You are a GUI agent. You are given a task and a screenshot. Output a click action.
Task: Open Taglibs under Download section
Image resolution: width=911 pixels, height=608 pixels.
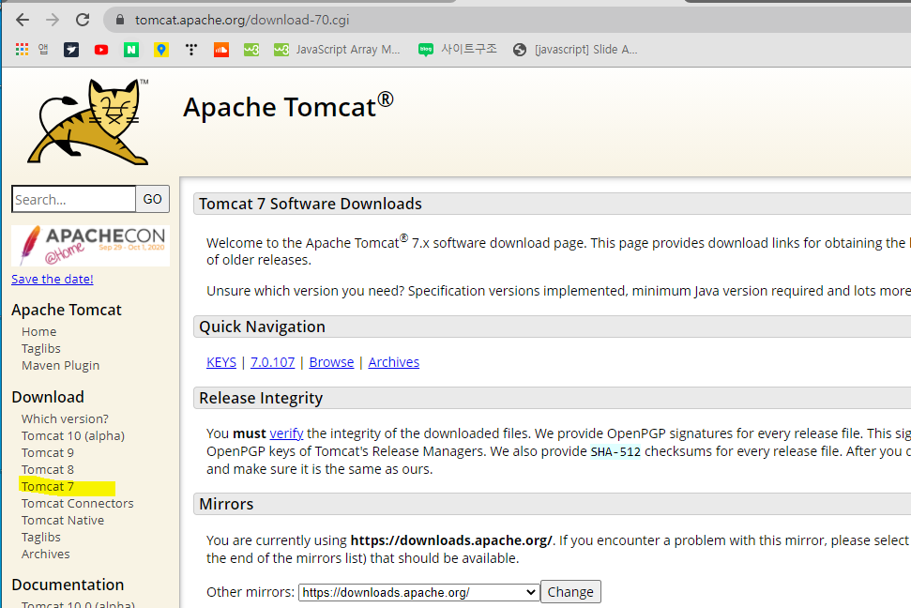click(x=40, y=537)
